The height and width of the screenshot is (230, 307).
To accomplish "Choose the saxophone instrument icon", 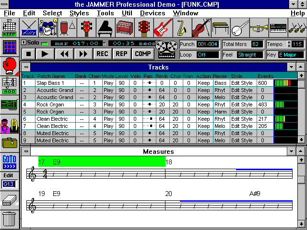I will (x=182, y=28).
